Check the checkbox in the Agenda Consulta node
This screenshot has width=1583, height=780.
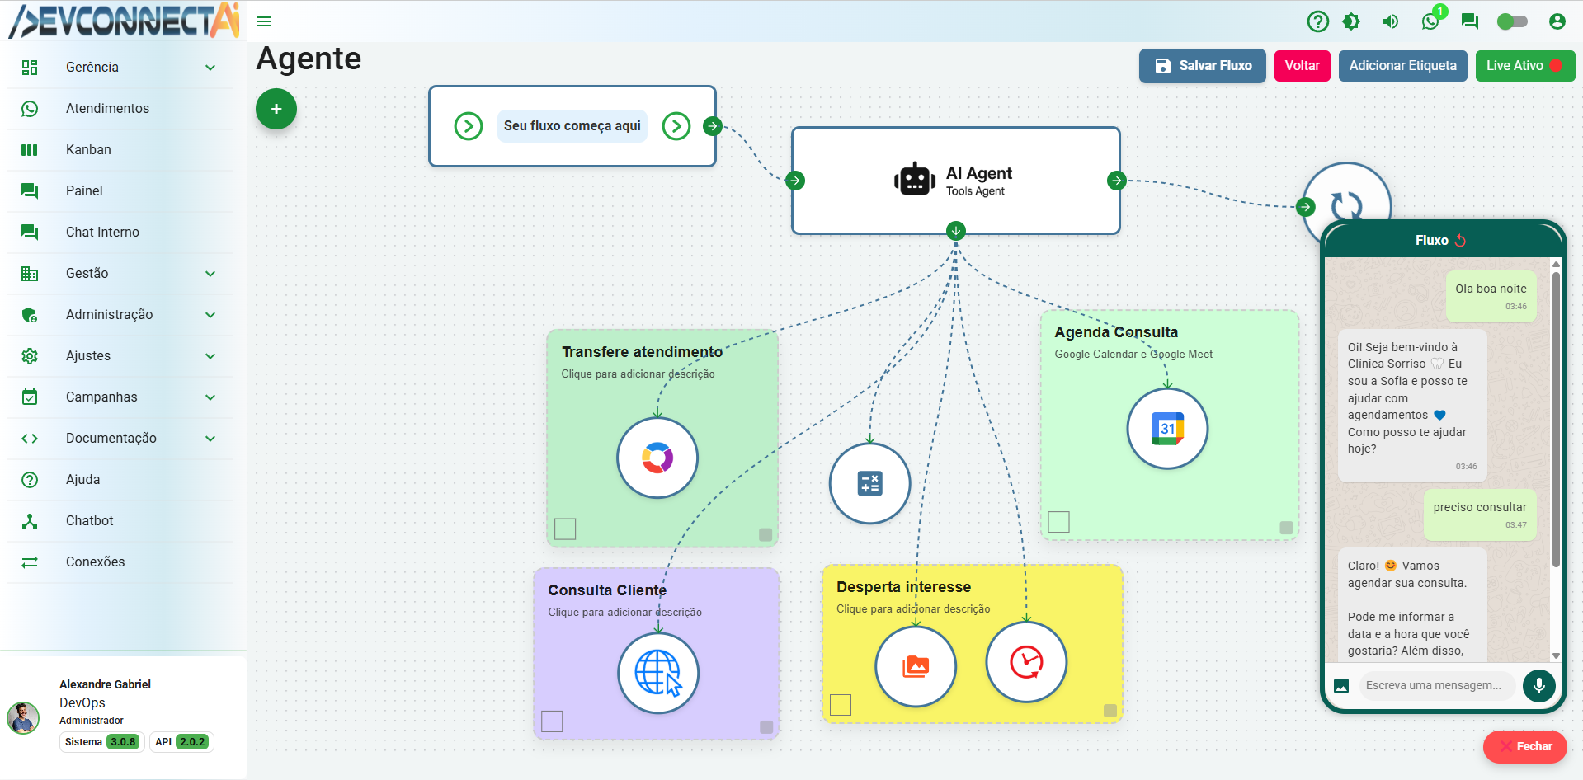[1059, 521]
